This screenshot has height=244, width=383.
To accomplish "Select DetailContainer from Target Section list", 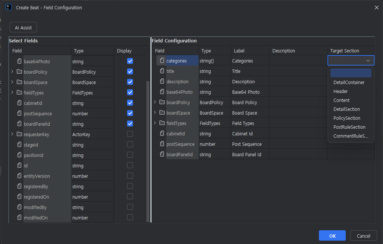I will 351,83.
